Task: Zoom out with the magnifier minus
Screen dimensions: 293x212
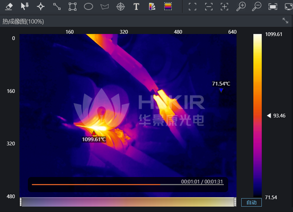Action: [257, 7]
